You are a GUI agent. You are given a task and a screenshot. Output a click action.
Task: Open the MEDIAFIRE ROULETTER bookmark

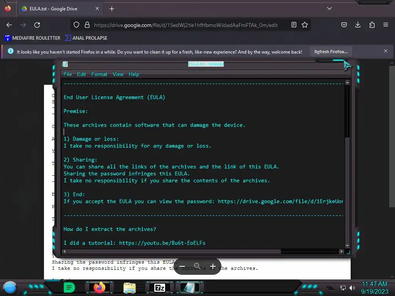pos(32,38)
